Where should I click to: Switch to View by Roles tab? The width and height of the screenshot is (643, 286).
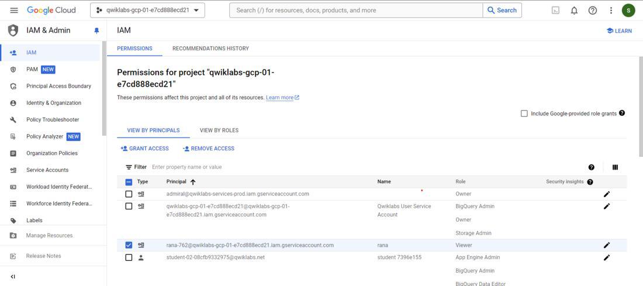tap(219, 130)
